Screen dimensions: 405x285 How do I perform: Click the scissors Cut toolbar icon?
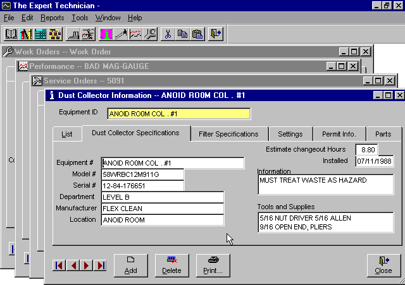click(x=168, y=33)
